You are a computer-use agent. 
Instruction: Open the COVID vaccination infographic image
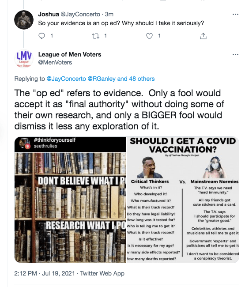point(183,200)
